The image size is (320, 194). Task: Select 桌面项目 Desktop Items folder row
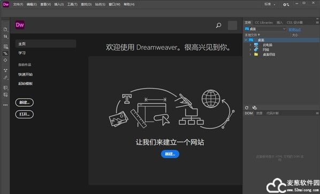click(x=269, y=54)
